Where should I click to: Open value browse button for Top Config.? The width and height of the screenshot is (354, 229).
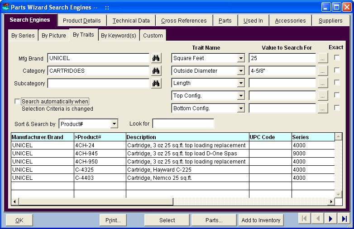tap(323, 96)
